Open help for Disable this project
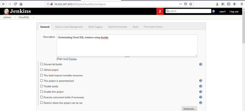Viewport: 245px width, 111px height. click(201, 92)
